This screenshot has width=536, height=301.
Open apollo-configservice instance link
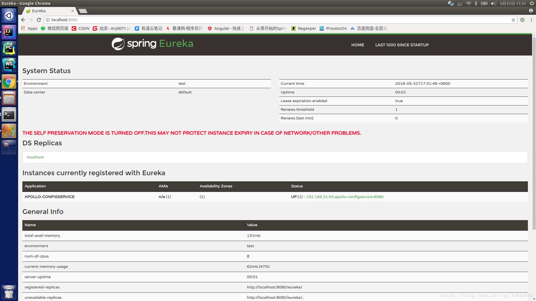(x=345, y=197)
